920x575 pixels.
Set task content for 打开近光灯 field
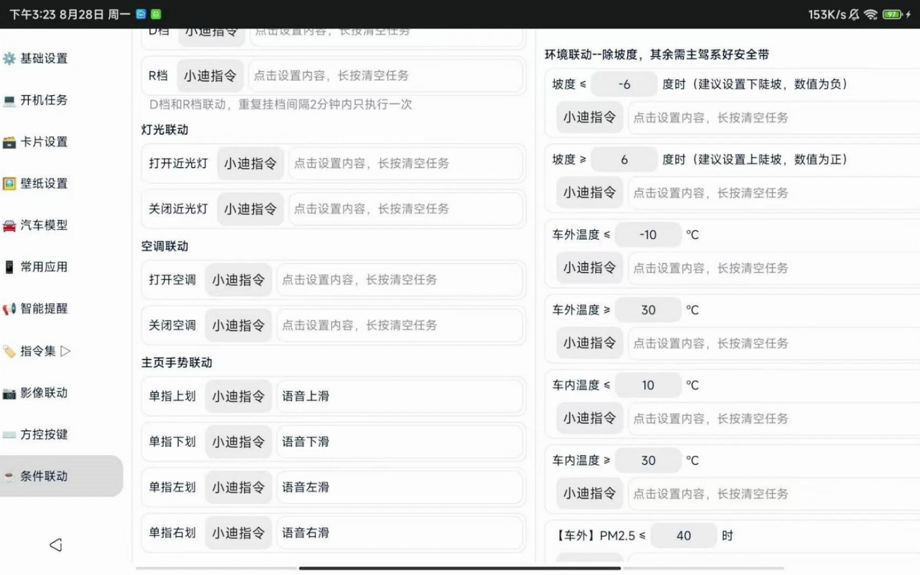pos(406,163)
